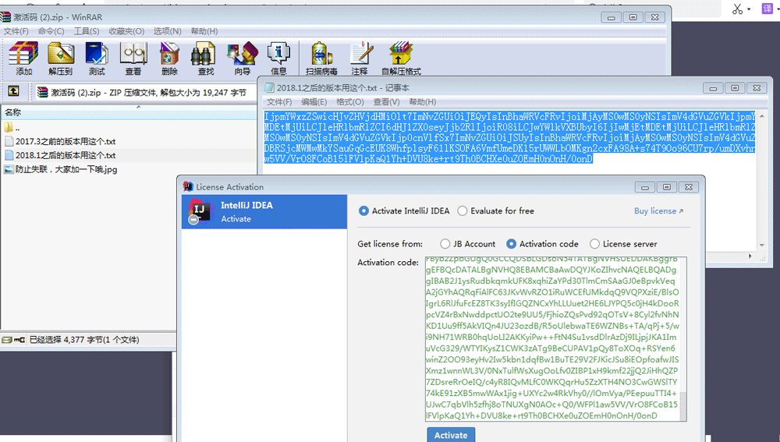Screen dimensions: 780x442
Task: Click the 测试 (Test) archive icon
Action: [97, 58]
